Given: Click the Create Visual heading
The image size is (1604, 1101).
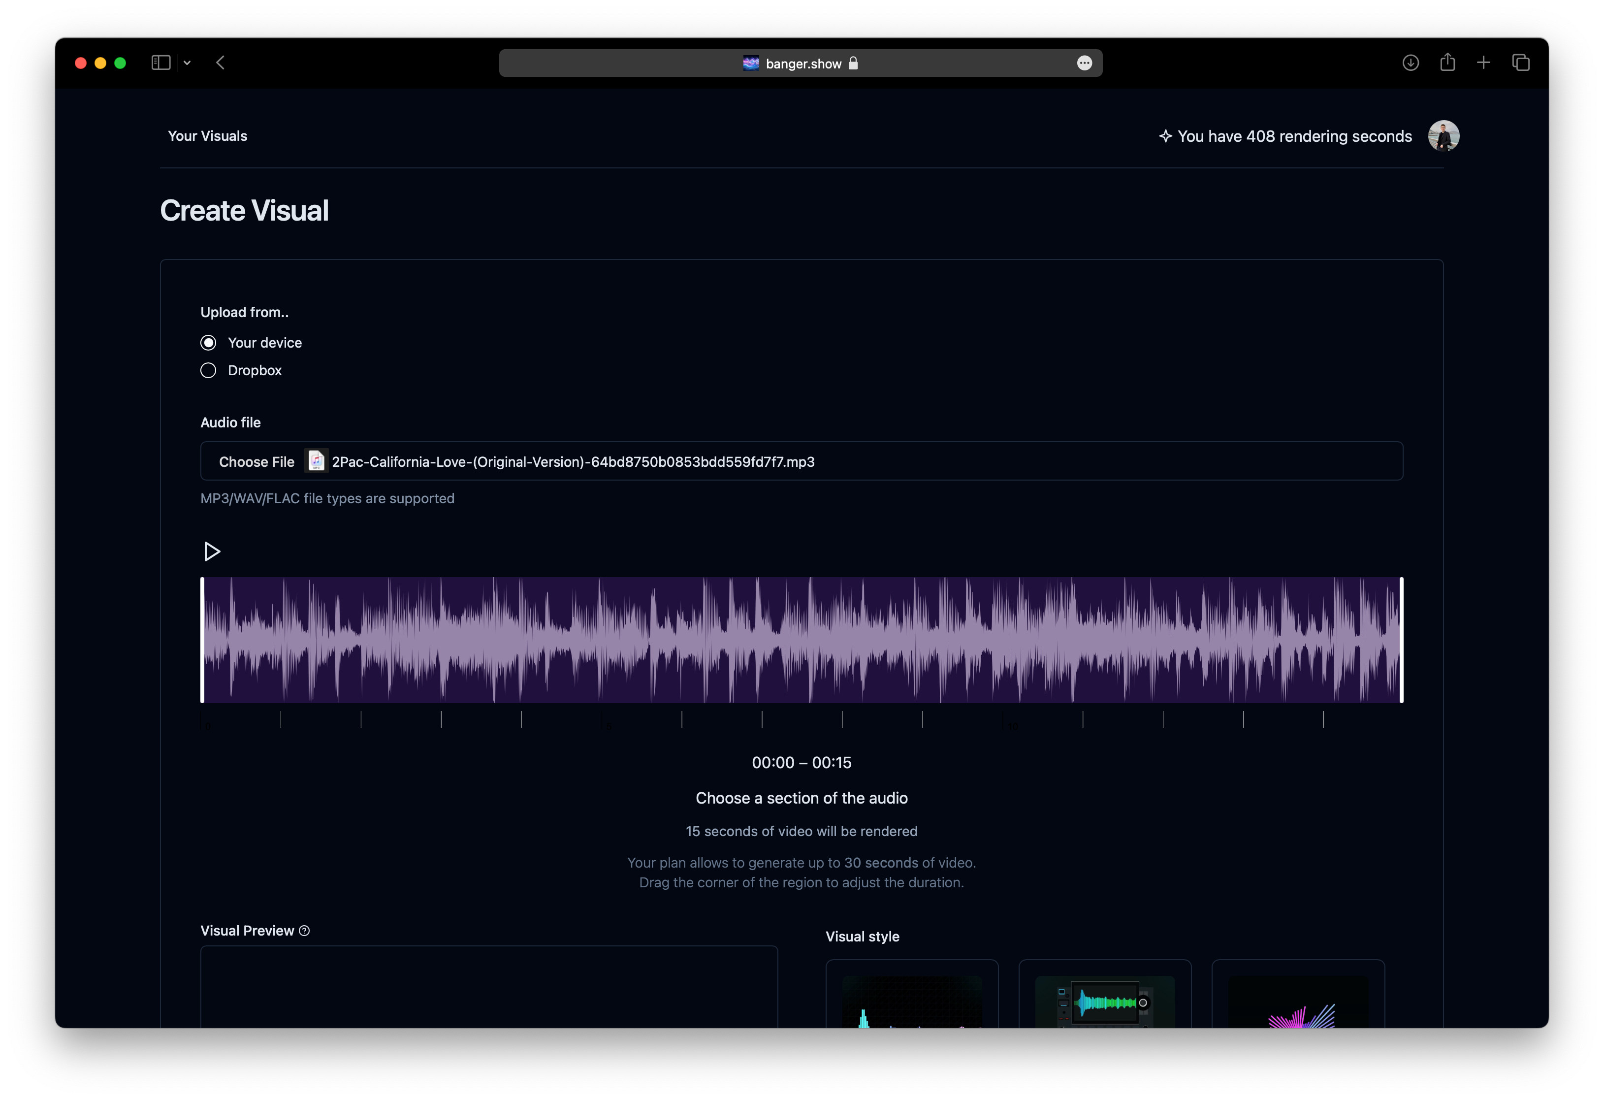Looking at the screenshot, I should (x=244, y=211).
